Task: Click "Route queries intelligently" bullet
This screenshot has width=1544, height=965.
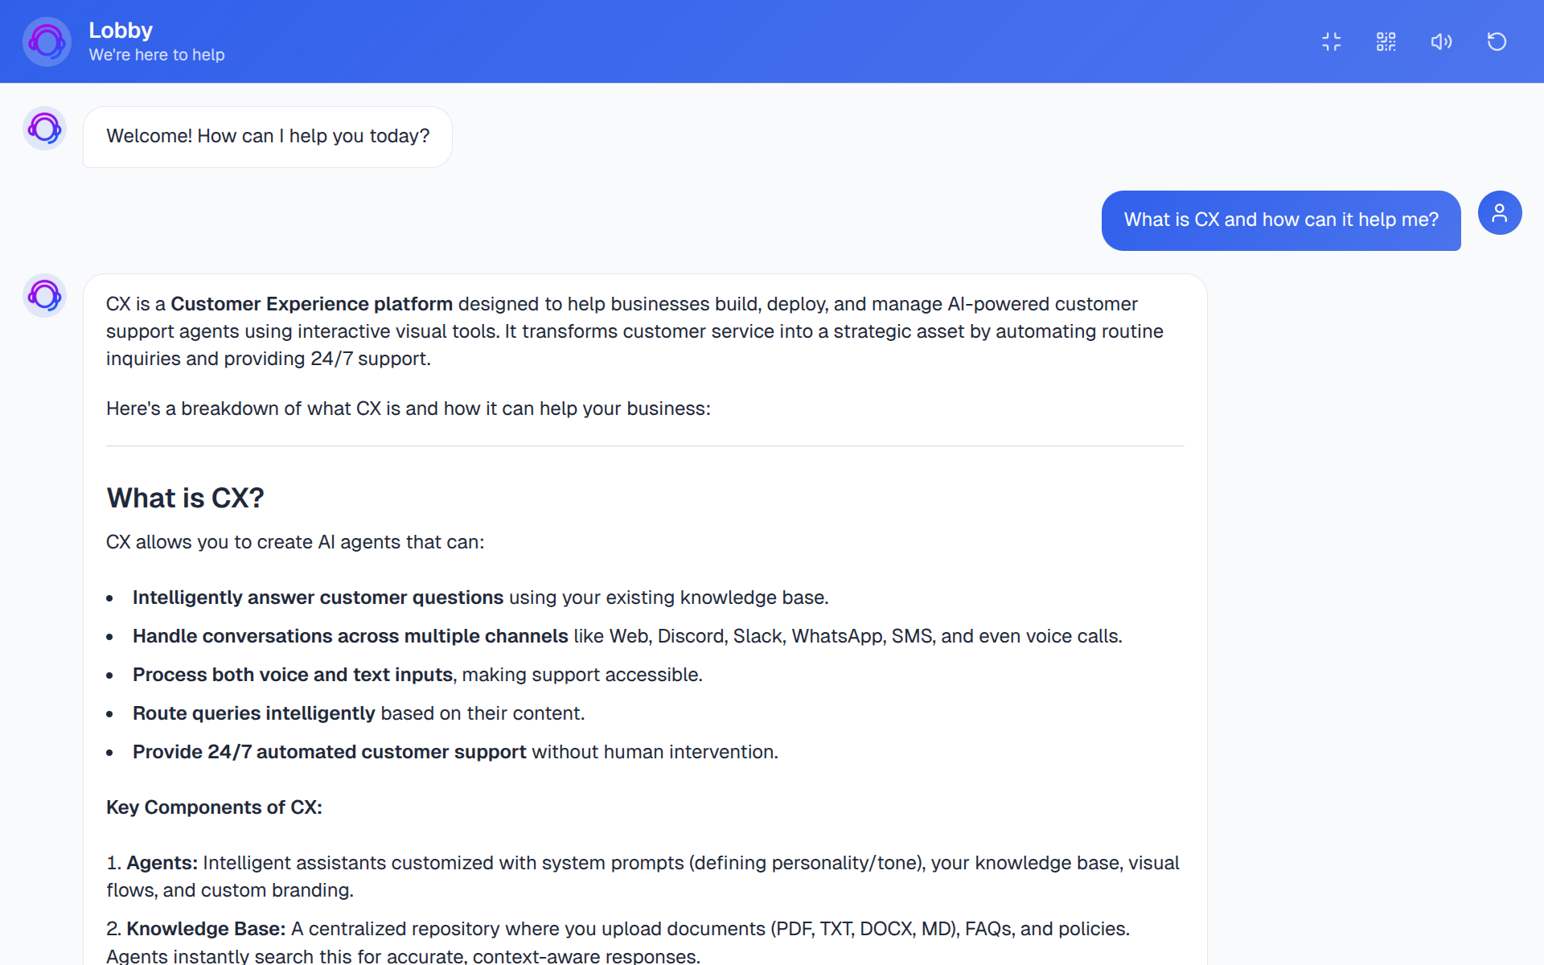Action: [253, 713]
